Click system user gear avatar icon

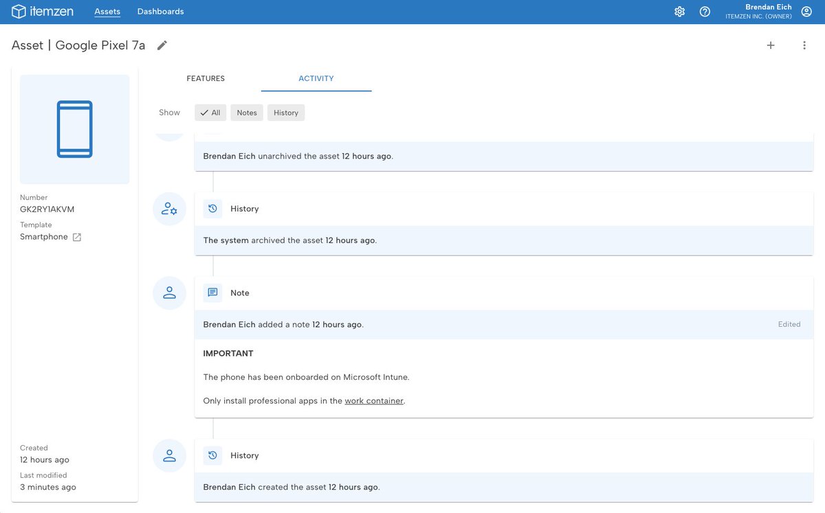[x=169, y=209]
